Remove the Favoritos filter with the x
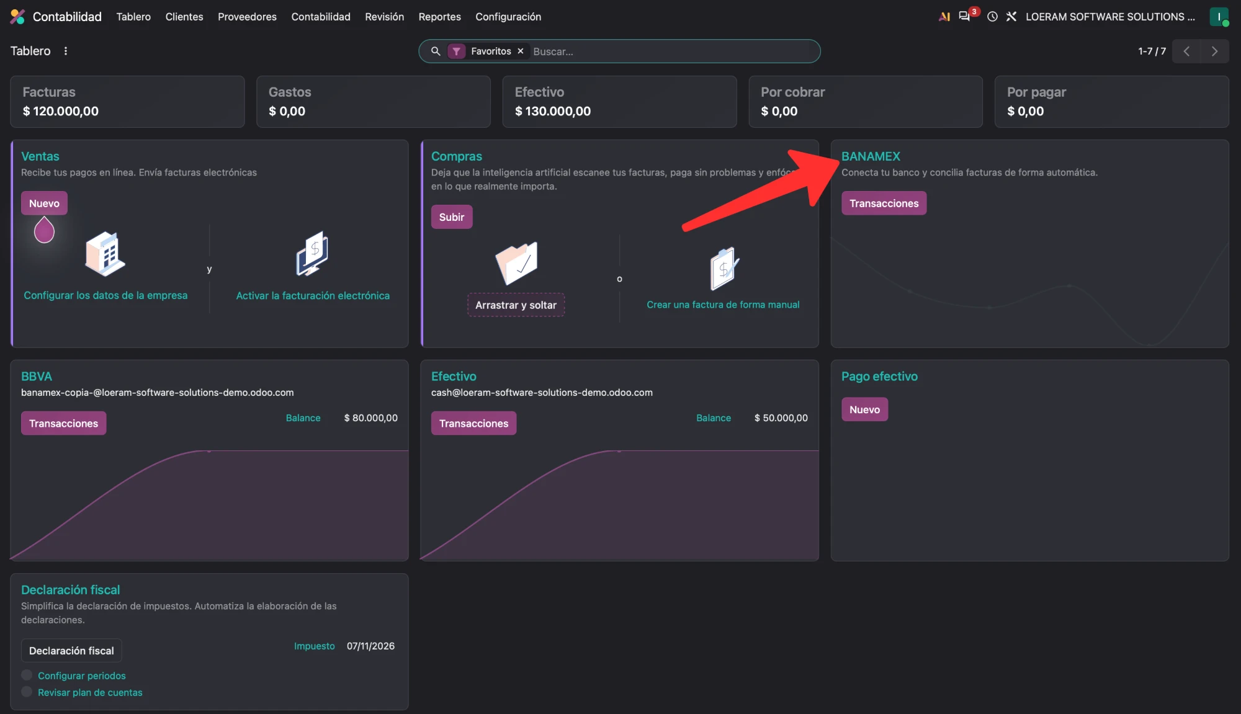Screen dimensions: 1241x714 point(521,51)
